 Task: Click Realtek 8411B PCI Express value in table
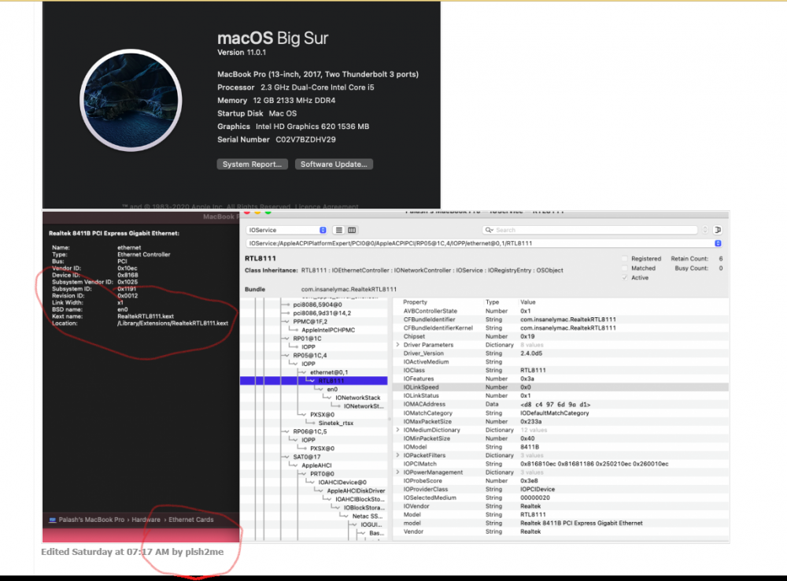click(x=582, y=524)
